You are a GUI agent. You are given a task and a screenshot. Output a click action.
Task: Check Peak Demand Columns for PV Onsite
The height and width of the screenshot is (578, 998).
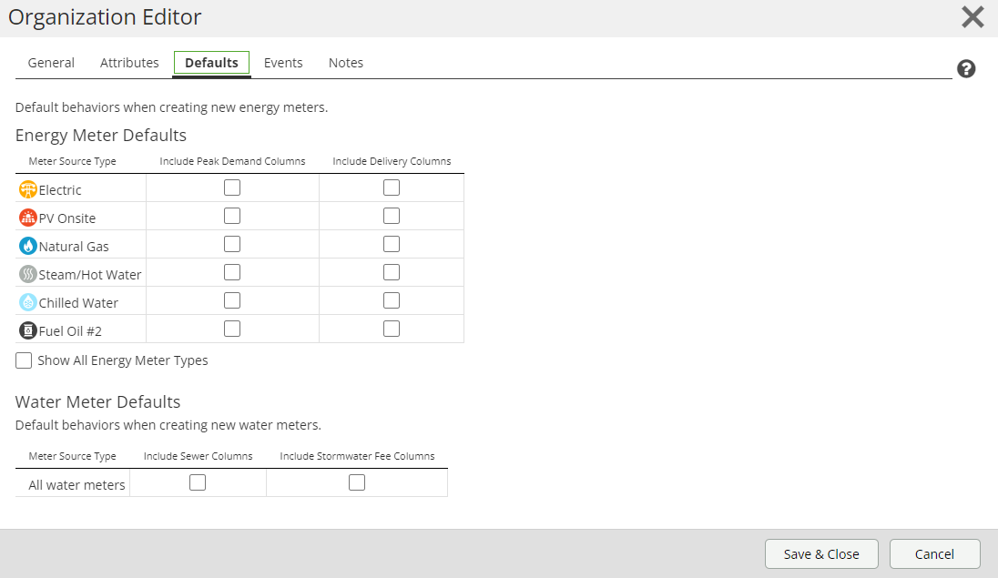pyautogui.click(x=232, y=216)
